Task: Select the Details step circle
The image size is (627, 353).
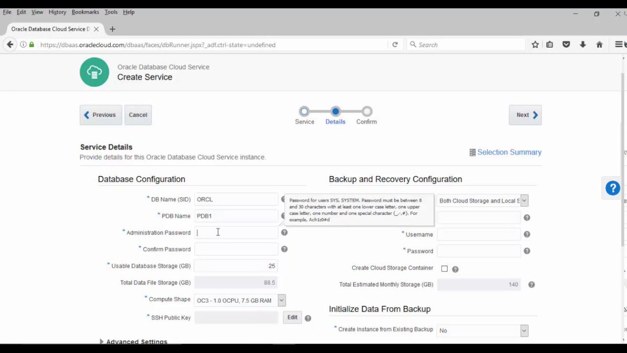Action: [x=335, y=111]
